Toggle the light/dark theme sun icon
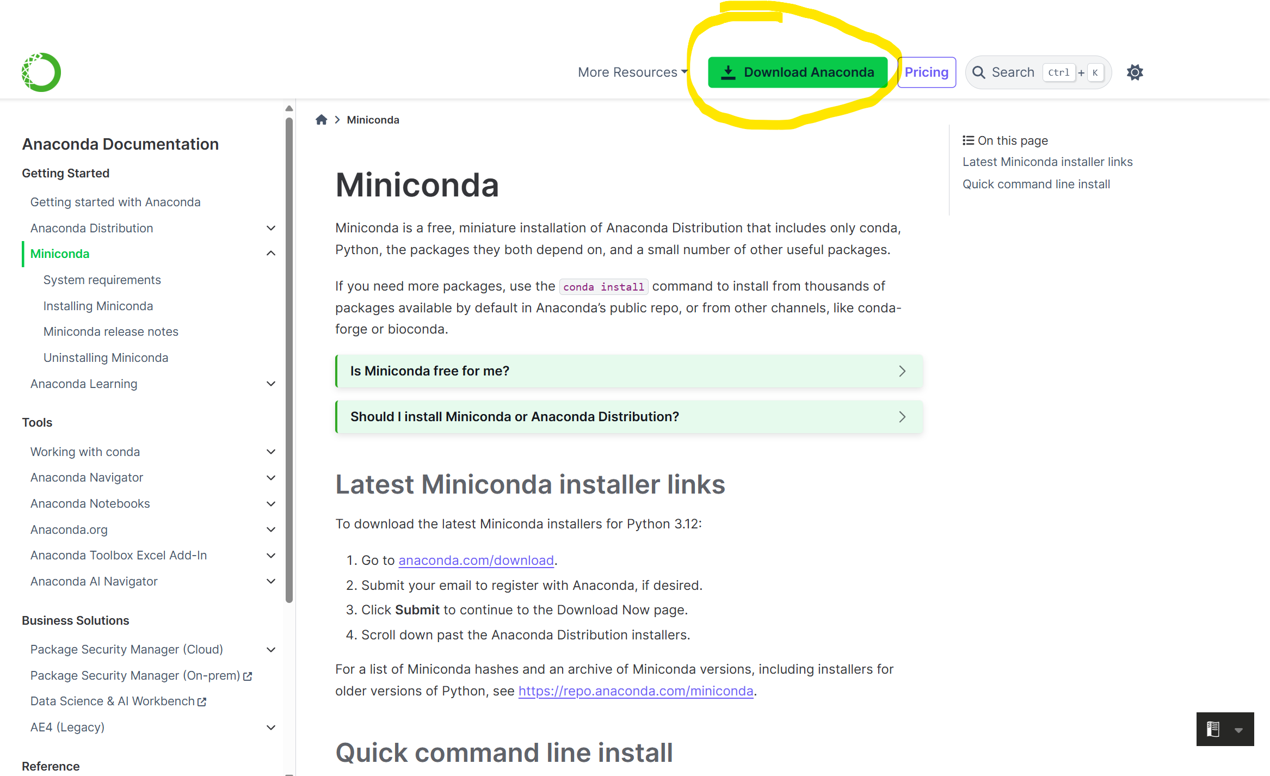 click(x=1135, y=72)
